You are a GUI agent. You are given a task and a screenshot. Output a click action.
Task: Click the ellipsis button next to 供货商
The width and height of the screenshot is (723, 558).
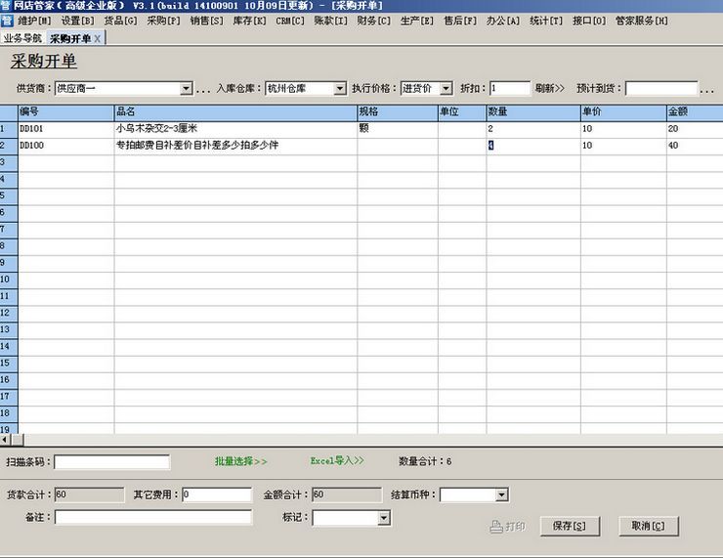point(203,89)
